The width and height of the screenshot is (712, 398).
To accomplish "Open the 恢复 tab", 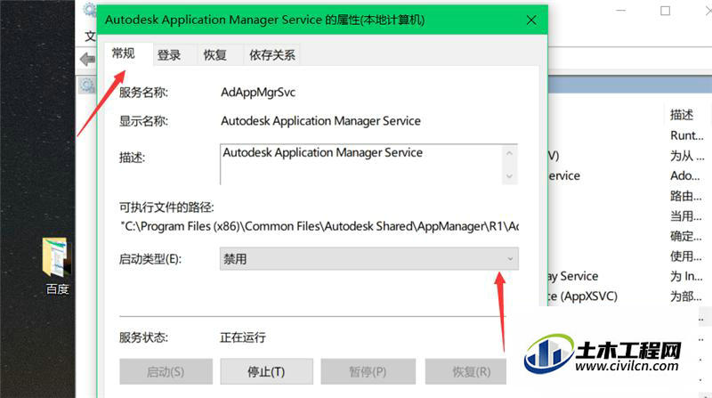I will tap(215, 55).
